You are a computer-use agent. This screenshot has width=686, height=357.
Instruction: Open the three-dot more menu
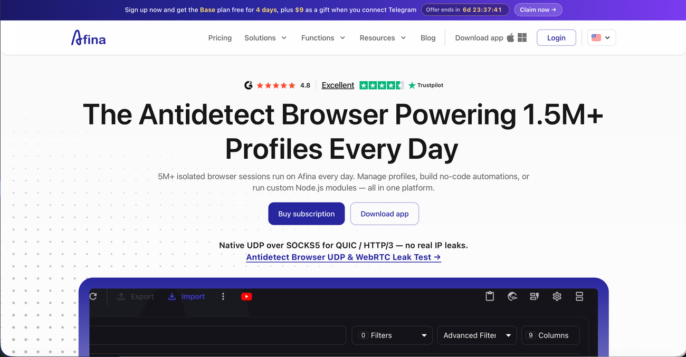(223, 296)
